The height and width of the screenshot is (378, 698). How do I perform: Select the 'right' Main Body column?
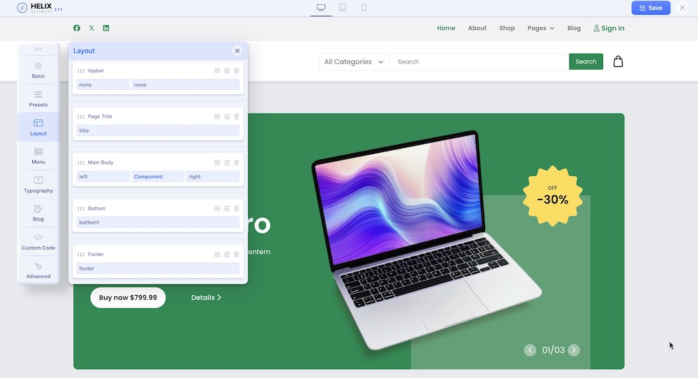coord(213,176)
